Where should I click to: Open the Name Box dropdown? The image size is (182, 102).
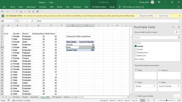tap(14, 21)
